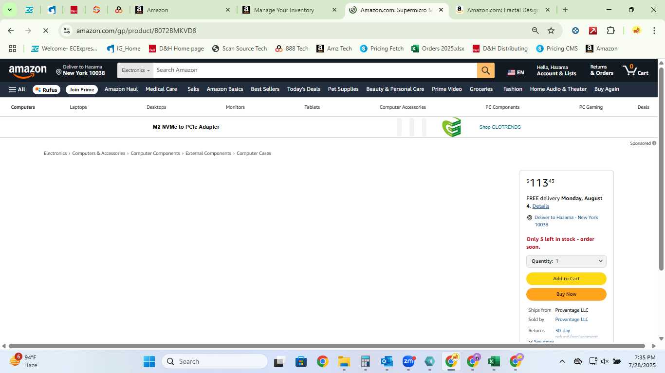Viewport: 665px width, 373px height.
Task: Open the Orders 2025.xlsx bookmark
Action: click(x=438, y=49)
